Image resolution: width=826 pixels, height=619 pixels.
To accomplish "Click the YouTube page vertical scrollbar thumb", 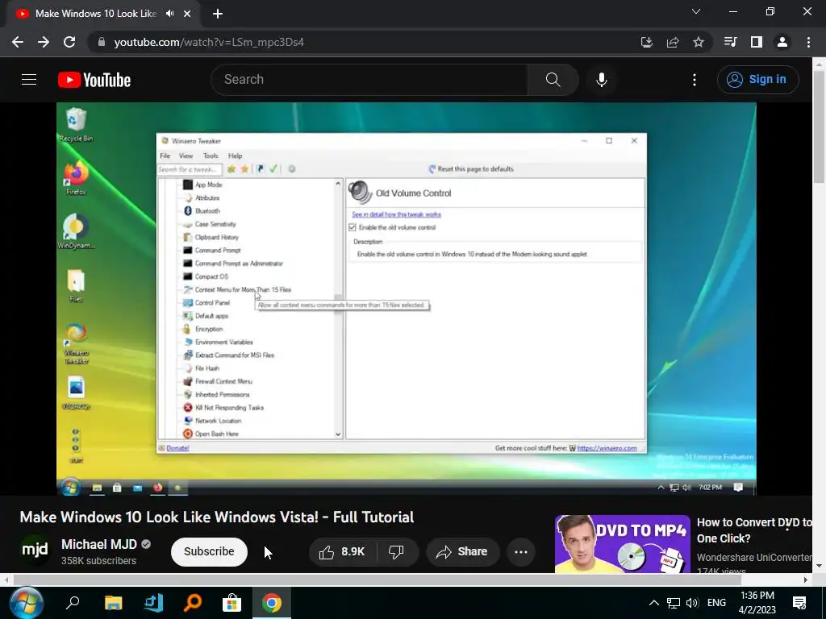I will point(820,125).
